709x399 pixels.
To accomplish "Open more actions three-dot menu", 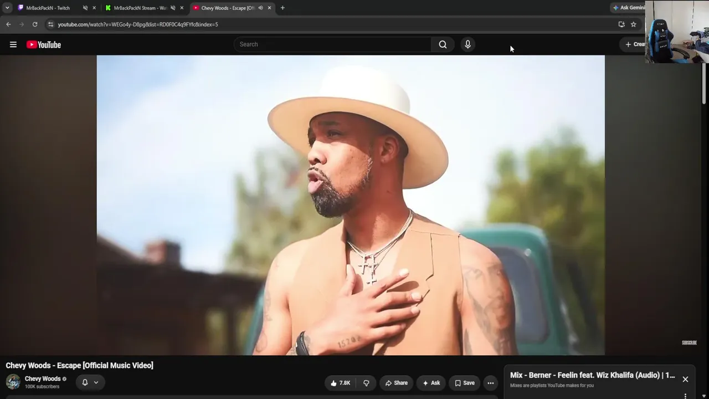I will 491,383.
